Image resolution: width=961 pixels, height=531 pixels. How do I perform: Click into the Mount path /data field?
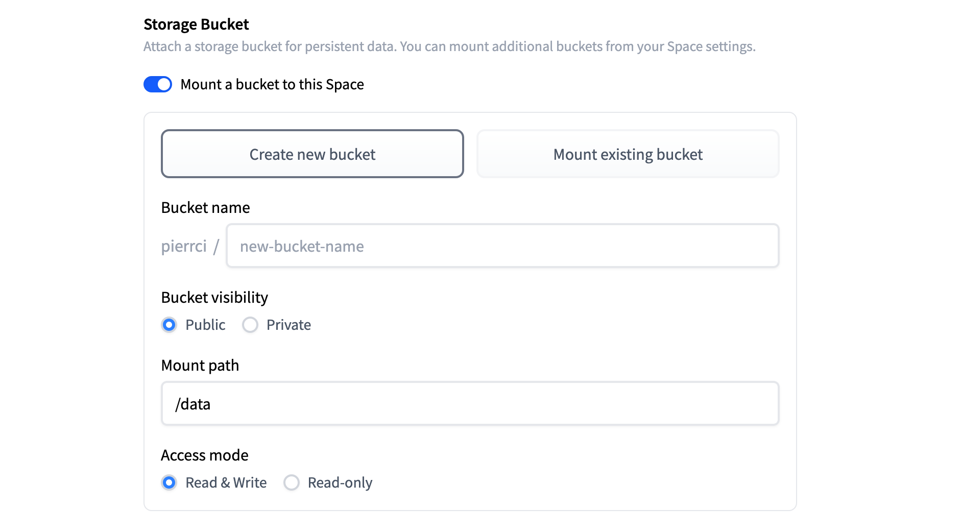[x=470, y=404]
